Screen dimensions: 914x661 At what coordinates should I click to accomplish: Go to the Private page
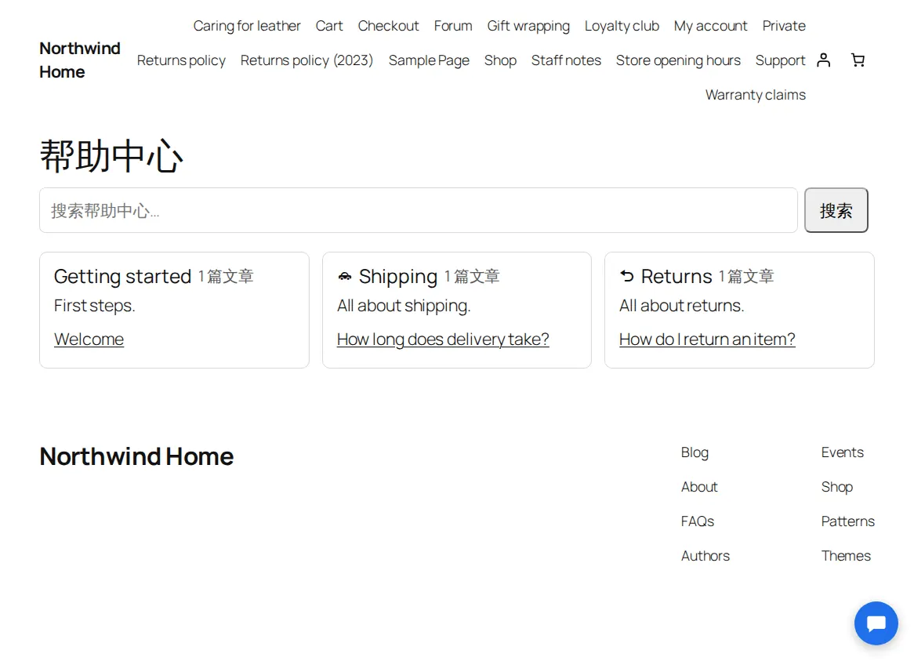784,26
